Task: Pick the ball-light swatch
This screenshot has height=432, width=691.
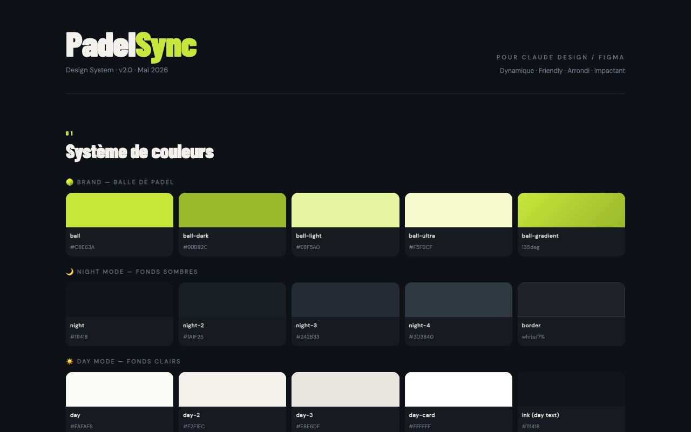Action: point(345,210)
